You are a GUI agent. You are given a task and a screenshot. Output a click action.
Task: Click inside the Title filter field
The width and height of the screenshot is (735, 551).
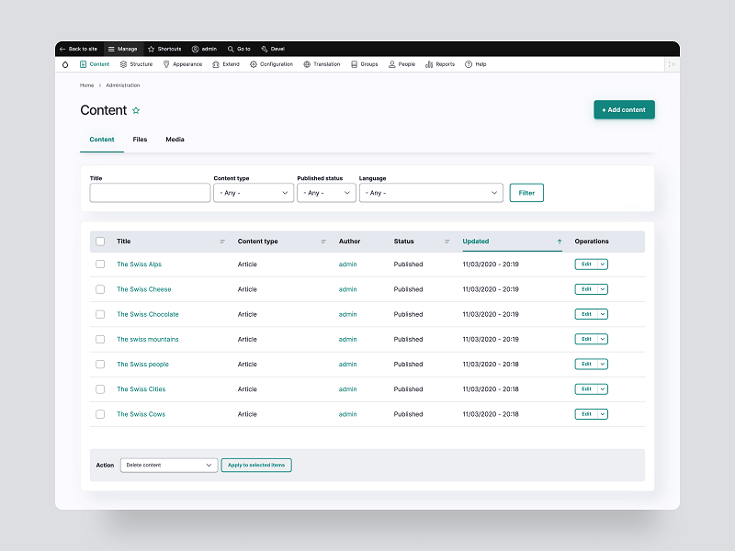click(x=150, y=192)
